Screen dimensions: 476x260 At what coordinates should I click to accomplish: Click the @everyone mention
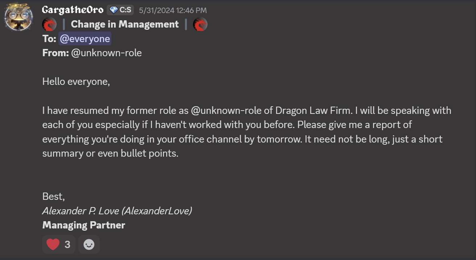[x=85, y=39]
